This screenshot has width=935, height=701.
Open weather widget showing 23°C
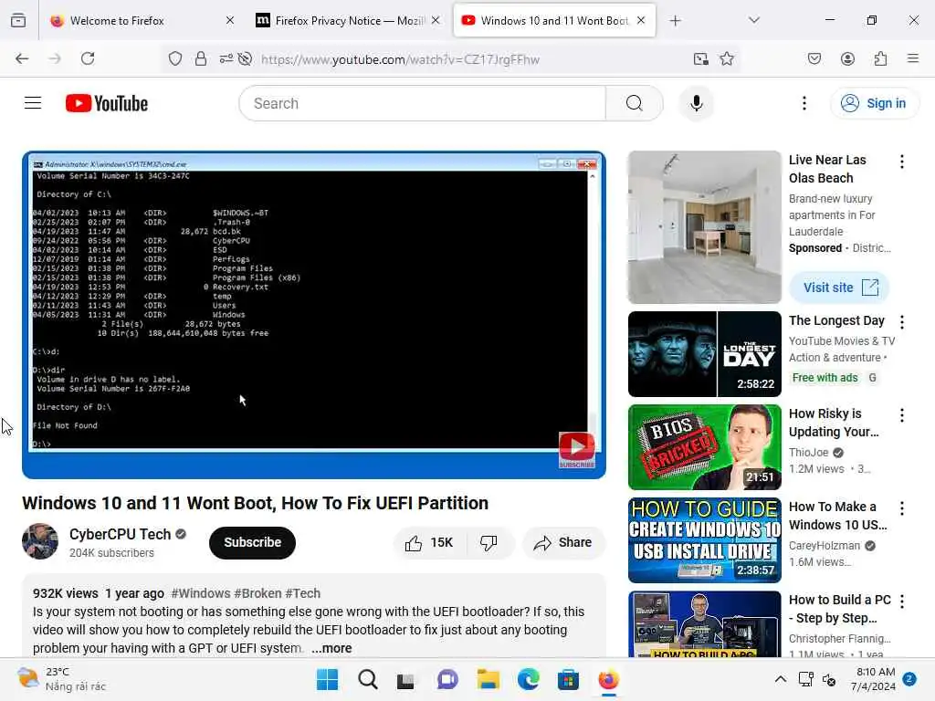tap(61, 679)
